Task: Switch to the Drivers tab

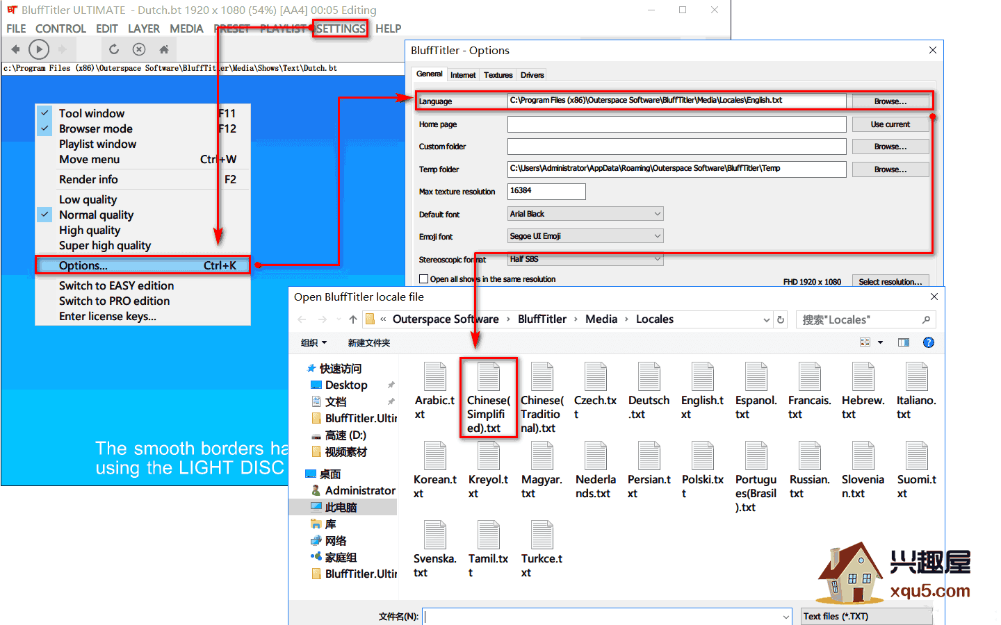Action: tap(532, 75)
